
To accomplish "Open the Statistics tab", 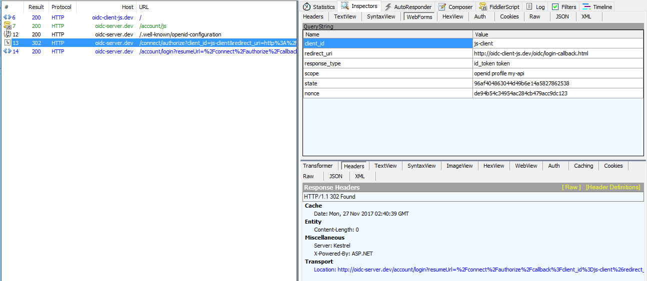I will pos(319,6).
